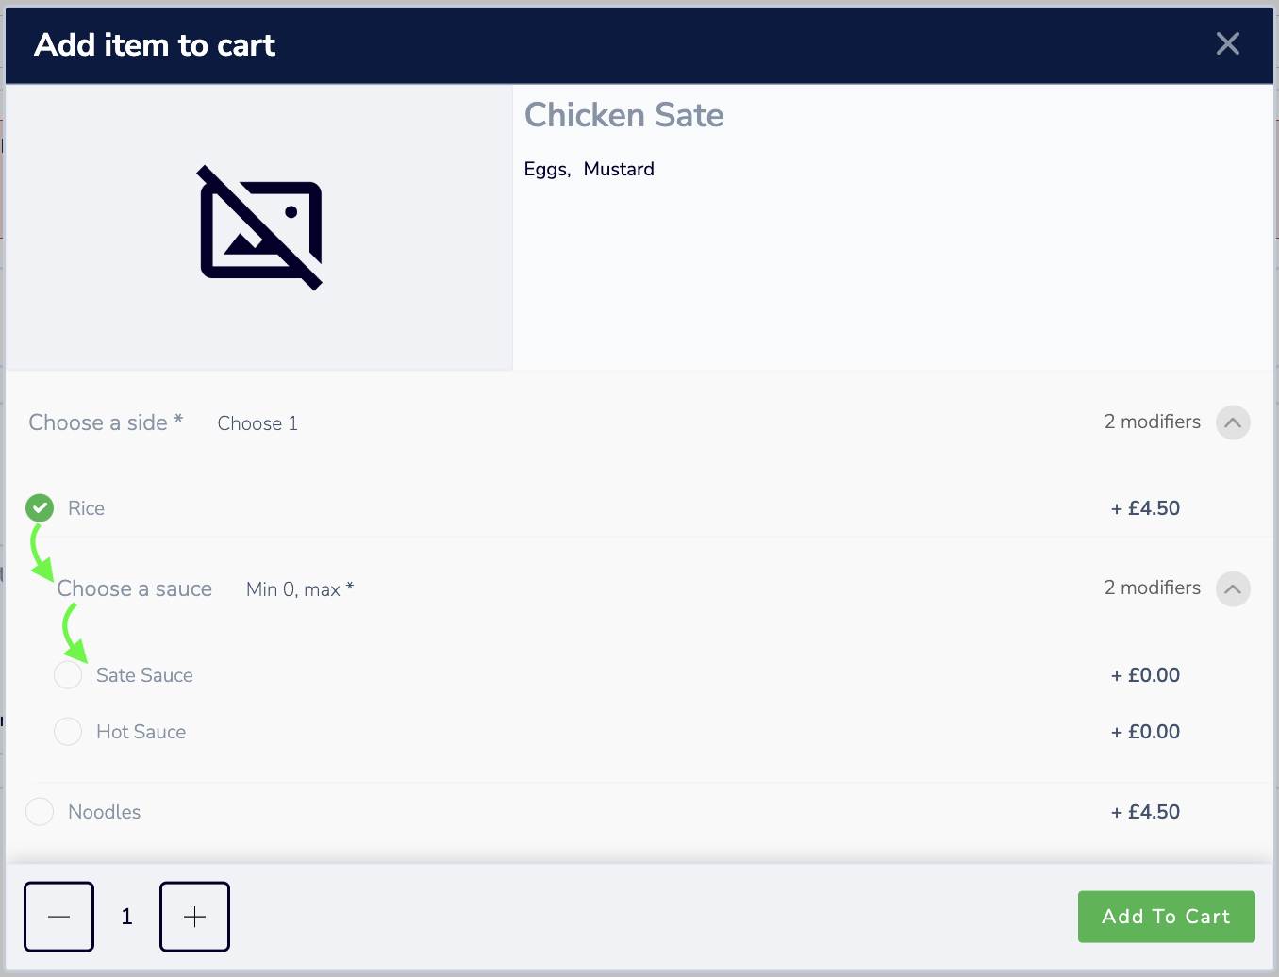Click the Rice label text
This screenshot has width=1279, height=977.
coord(86,508)
